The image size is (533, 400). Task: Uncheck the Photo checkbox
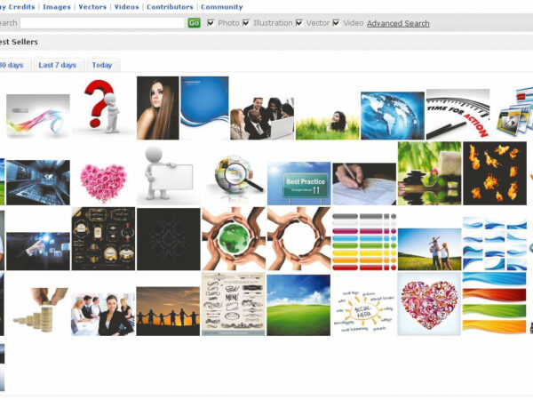[211, 23]
